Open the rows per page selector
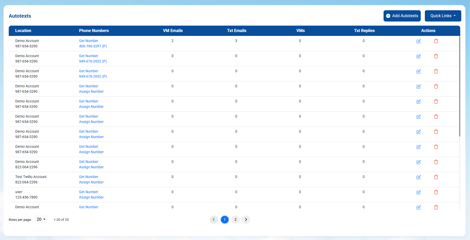This screenshot has height=240, width=470. (x=41, y=220)
